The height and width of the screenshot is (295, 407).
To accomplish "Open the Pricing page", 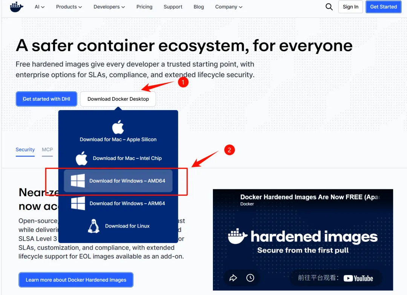I will [144, 7].
